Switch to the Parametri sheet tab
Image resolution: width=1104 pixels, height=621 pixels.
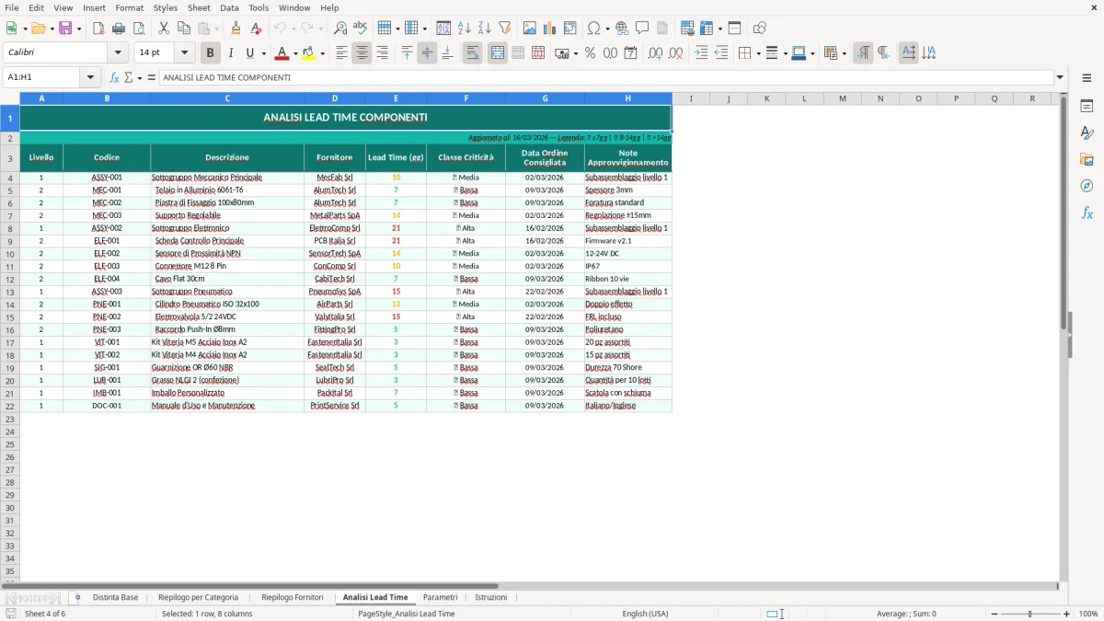[x=440, y=598]
